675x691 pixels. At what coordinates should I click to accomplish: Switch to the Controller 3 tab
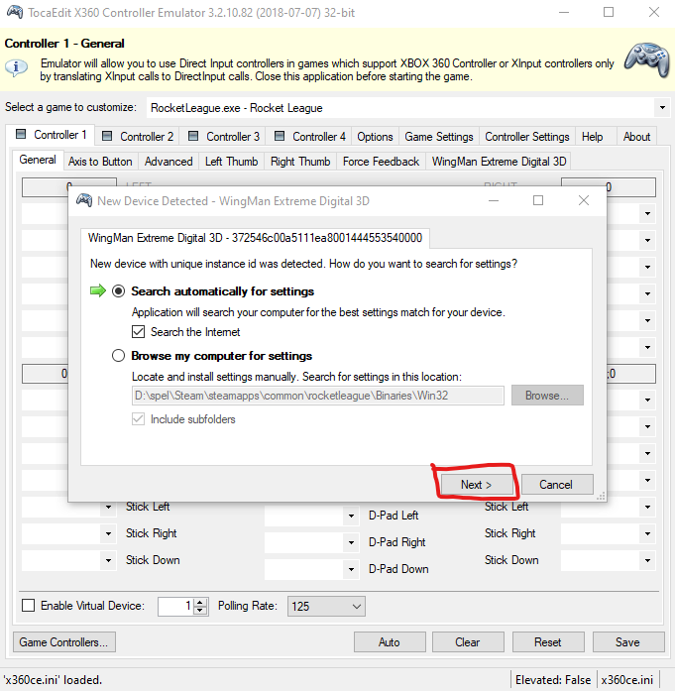224,136
